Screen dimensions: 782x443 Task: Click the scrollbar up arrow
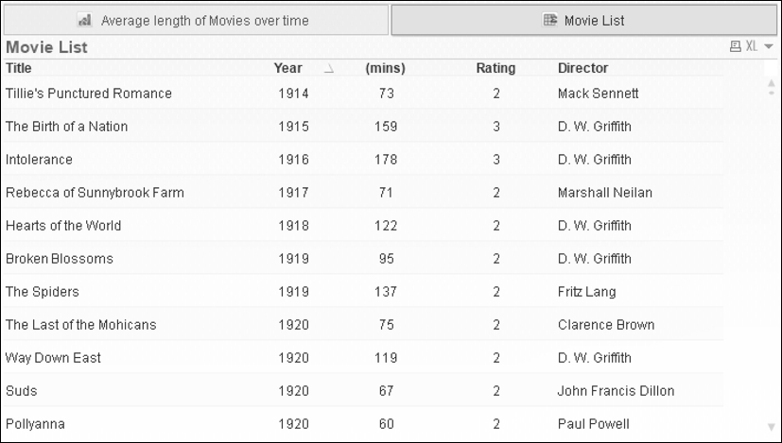click(771, 83)
